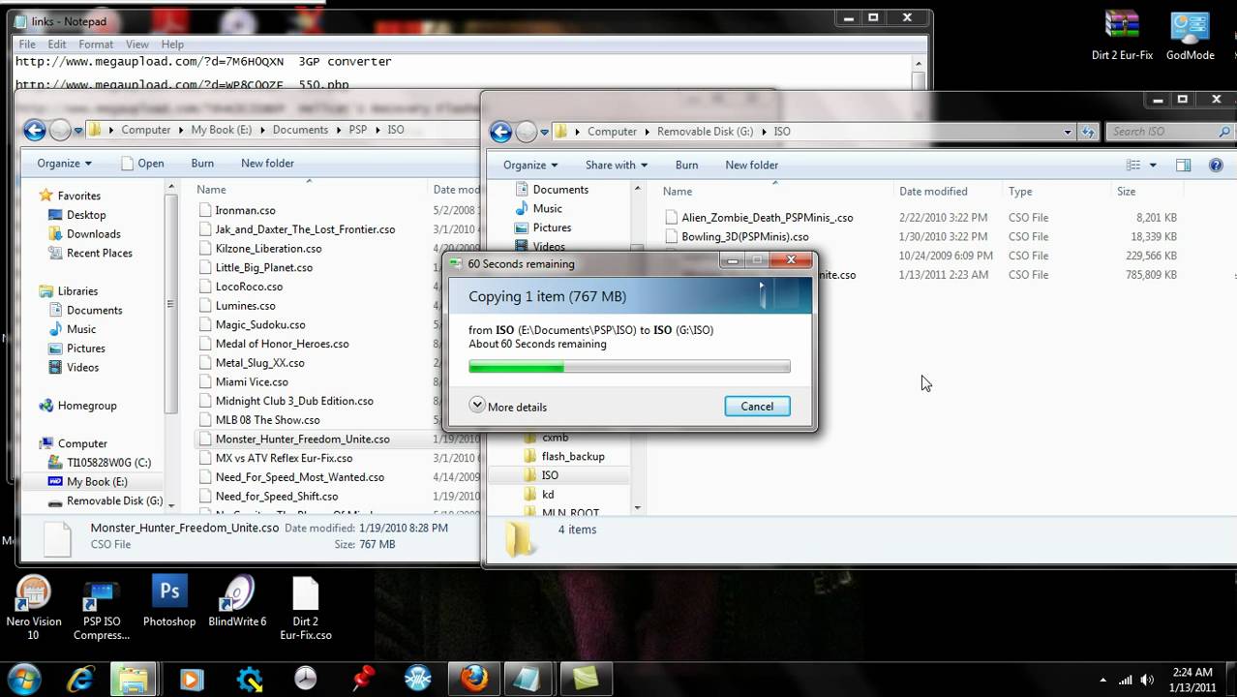This screenshot has width=1237, height=697.
Task: Click the clock icon on the taskbar
Action: (306, 679)
